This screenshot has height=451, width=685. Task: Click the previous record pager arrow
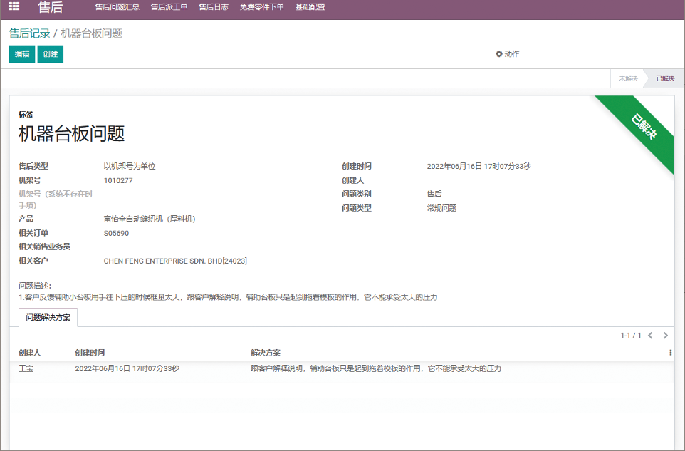coord(650,335)
